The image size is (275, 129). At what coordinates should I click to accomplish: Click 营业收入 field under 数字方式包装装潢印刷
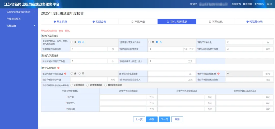tap(181, 103)
